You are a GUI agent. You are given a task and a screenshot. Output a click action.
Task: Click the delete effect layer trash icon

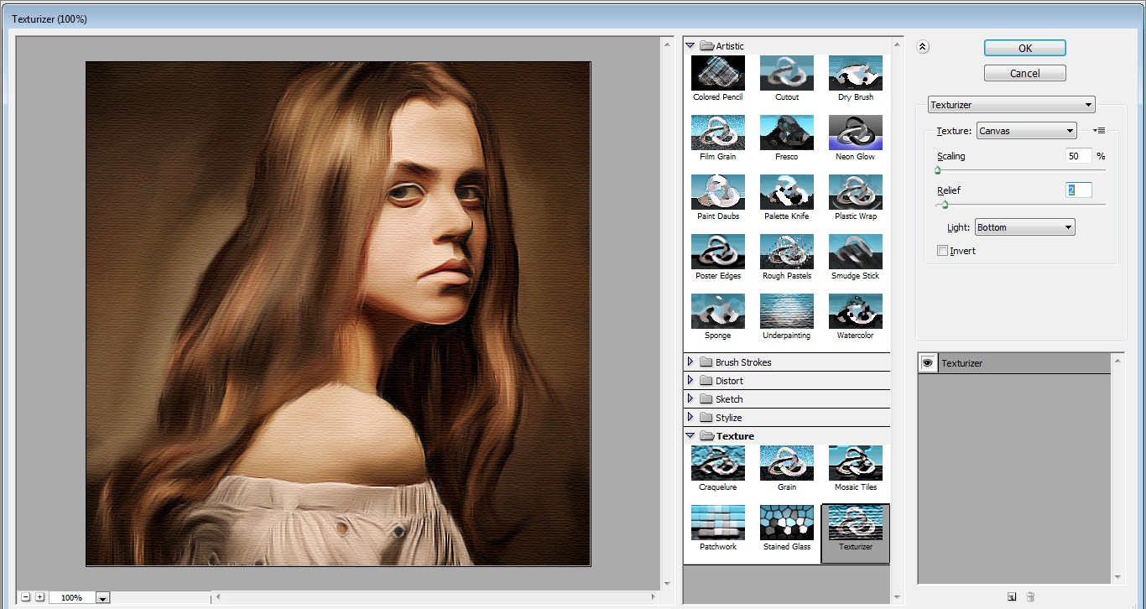[x=1030, y=596]
